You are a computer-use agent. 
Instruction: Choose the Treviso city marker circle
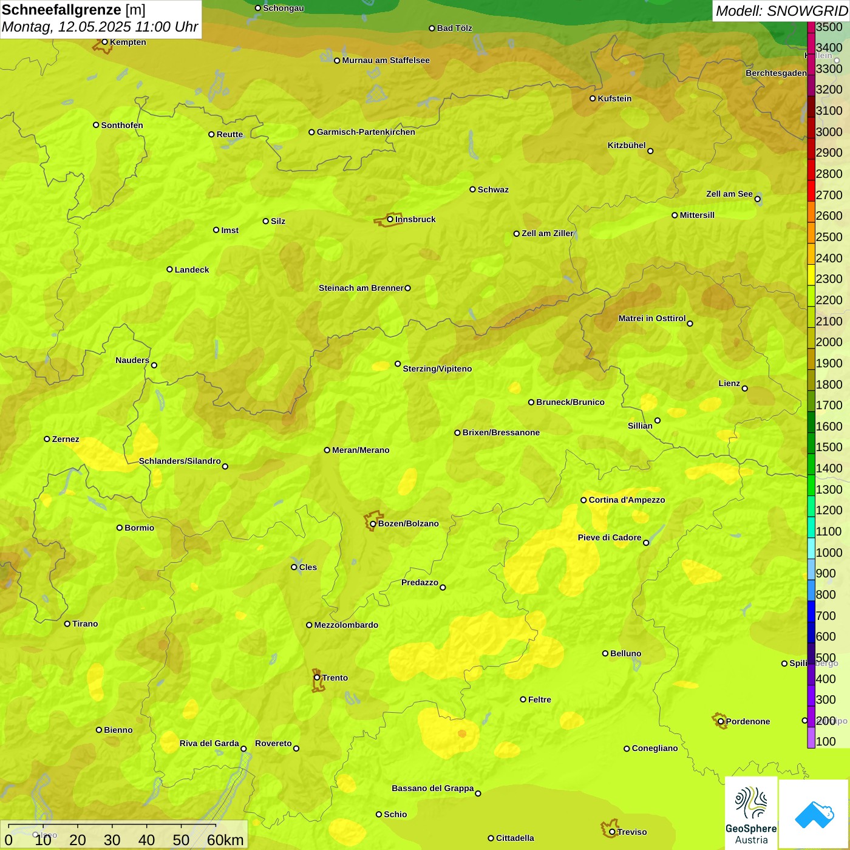(x=612, y=832)
